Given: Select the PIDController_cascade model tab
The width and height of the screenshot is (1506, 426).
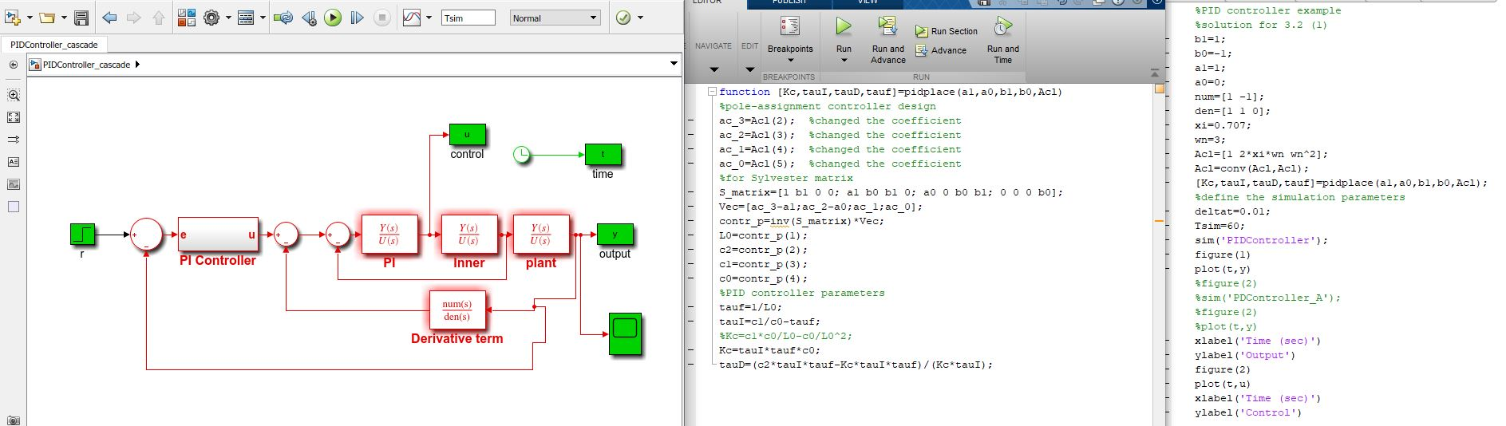Looking at the screenshot, I should (53, 45).
